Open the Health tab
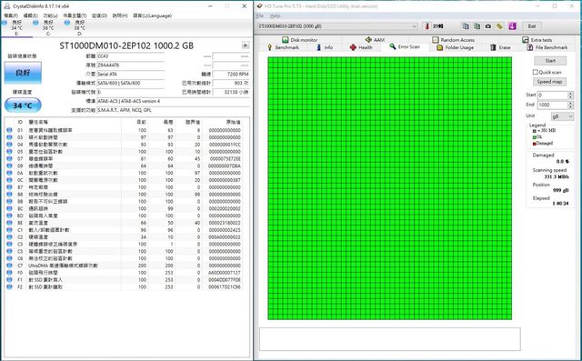Viewport: 582px width, 361px height. 361,47
